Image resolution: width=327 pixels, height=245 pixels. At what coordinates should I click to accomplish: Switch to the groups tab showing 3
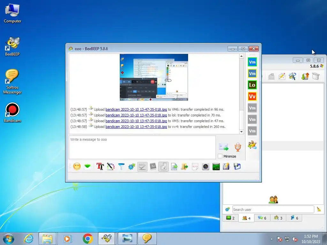[x=278, y=218]
